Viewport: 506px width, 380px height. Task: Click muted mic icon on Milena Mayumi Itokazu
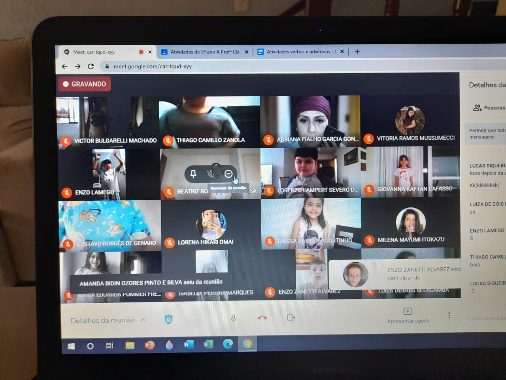click(x=370, y=240)
